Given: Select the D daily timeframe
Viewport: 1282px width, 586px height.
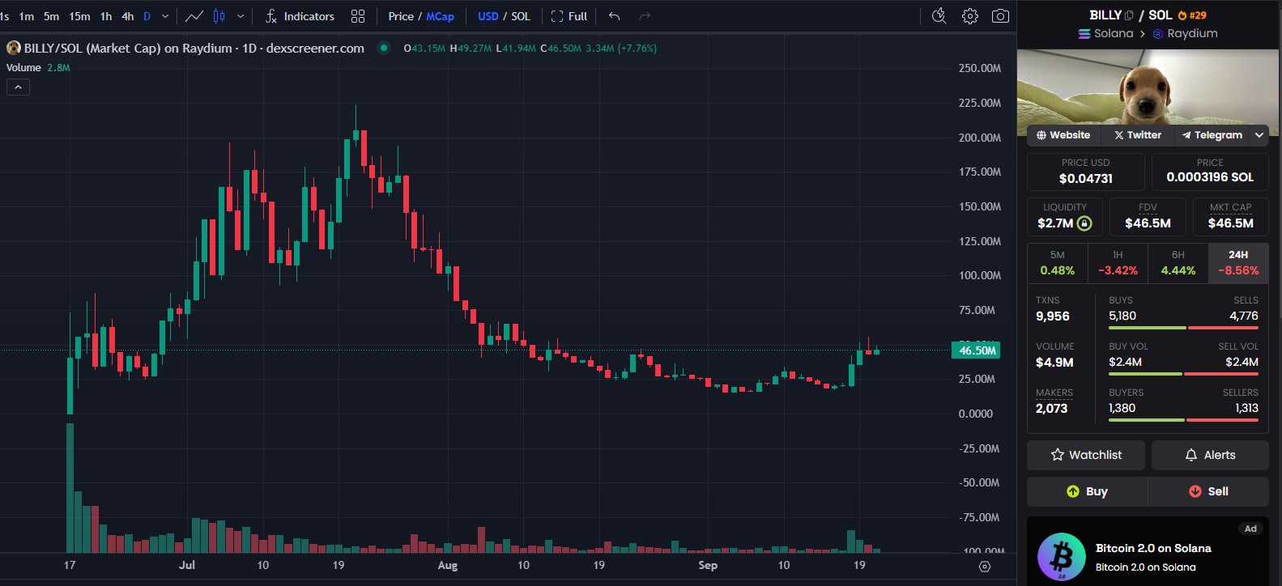Looking at the screenshot, I should tap(147, 16).
